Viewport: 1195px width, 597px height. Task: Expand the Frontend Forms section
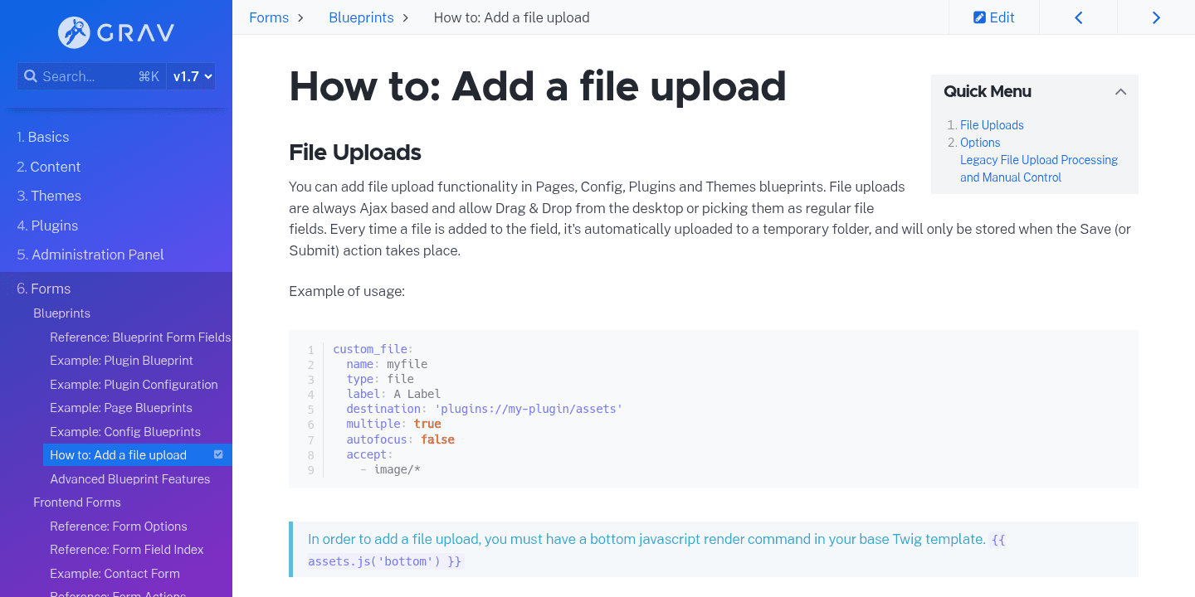(77, 502)
